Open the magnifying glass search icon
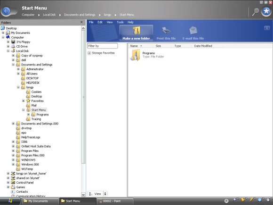This screenshot has width=273, height=205. pyautogui.click(x=256, y=12)
